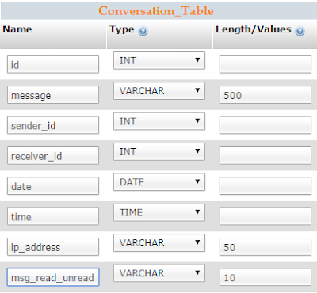Open the DATE type dropdown
Screen dimensions: 317x293
click(159, 182)
